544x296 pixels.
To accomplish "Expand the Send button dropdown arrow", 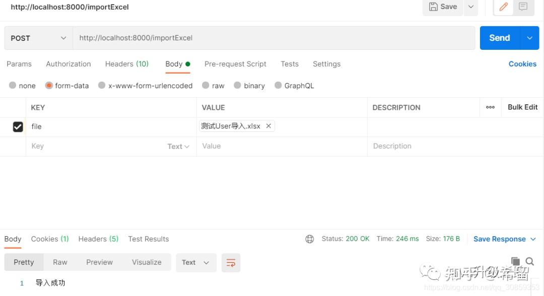I will [x=530, y=38].
